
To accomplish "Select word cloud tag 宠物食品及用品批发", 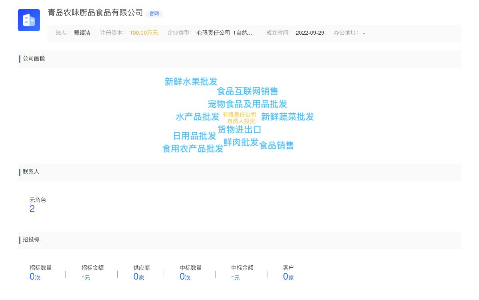I will pos(247,104).
